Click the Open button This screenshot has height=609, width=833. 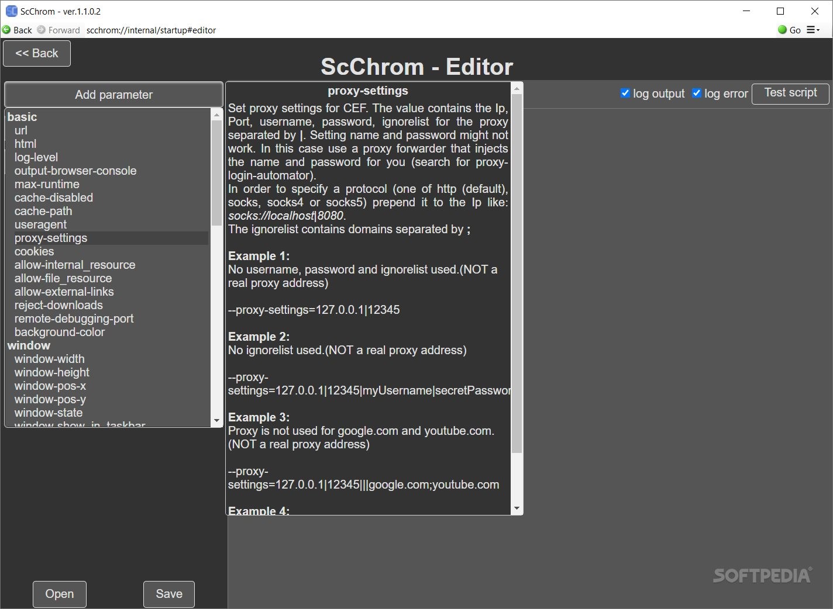60,594
